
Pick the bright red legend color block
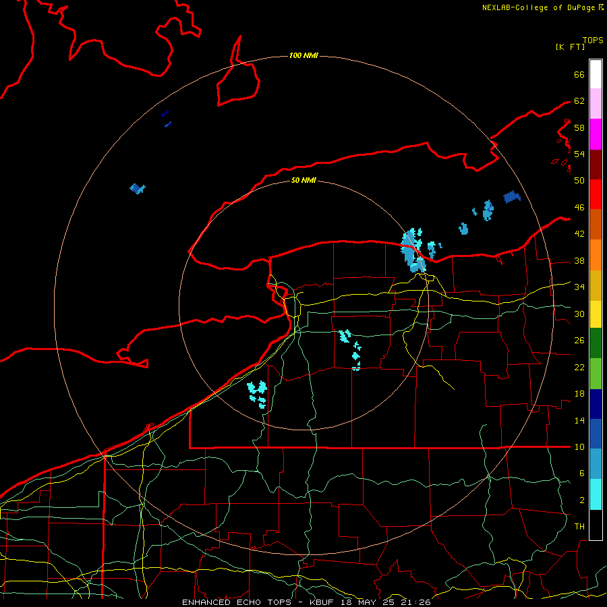click(596, 194)
